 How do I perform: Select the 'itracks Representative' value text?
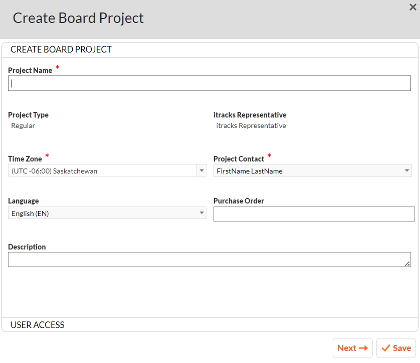[251, 125]
